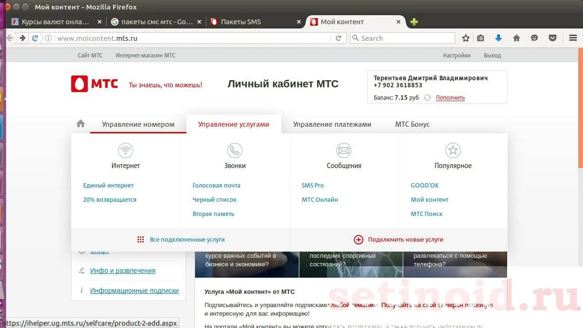Open Firefox downloads arrow
The height and width of the screenshot is (328, 583).
point(499,38)
